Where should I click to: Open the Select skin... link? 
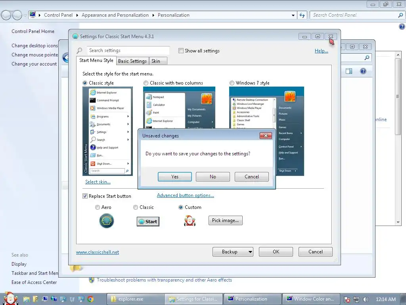click(98, 182)
